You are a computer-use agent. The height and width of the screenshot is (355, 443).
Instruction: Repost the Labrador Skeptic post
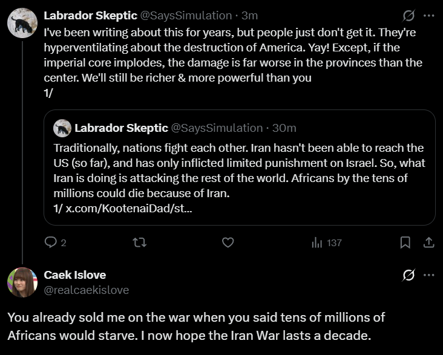tap(139, 243)
